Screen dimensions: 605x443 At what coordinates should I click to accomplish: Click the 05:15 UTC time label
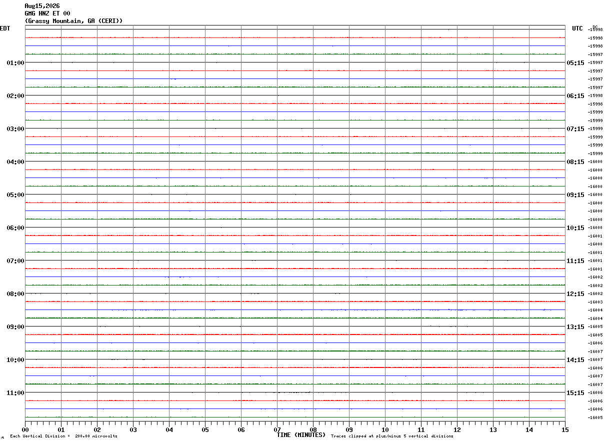click(575, 63)
